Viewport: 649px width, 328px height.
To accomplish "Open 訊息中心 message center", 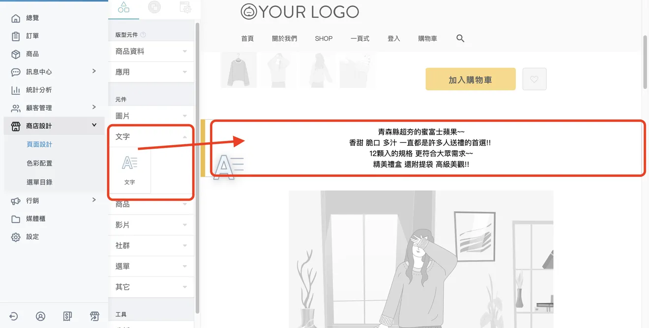I will 39,72.
